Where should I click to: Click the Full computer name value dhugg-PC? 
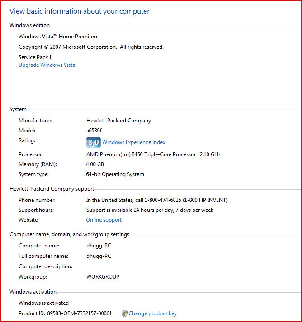tap(99, 256)
